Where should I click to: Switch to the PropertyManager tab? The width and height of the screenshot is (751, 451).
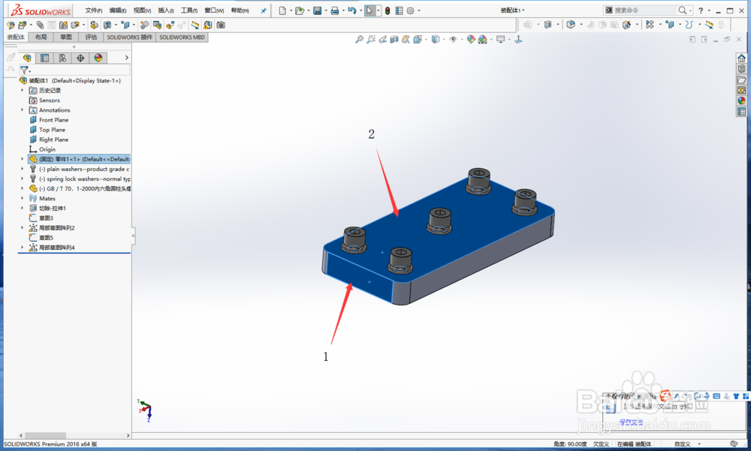click(44, 58)
